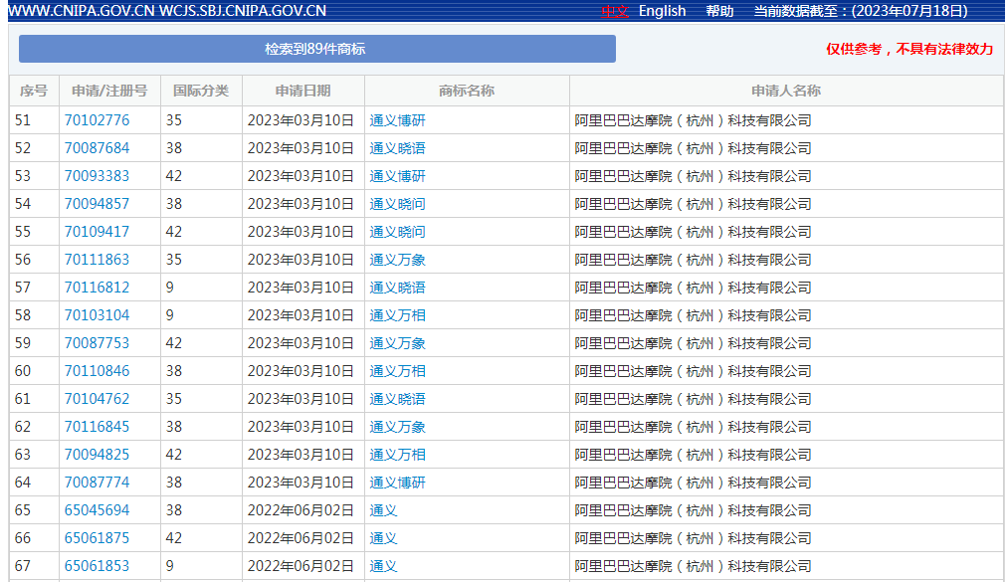Click 通义万相 trademark in row 58
The width and height of the screenshot is (1008, 582).
point(397,315)
